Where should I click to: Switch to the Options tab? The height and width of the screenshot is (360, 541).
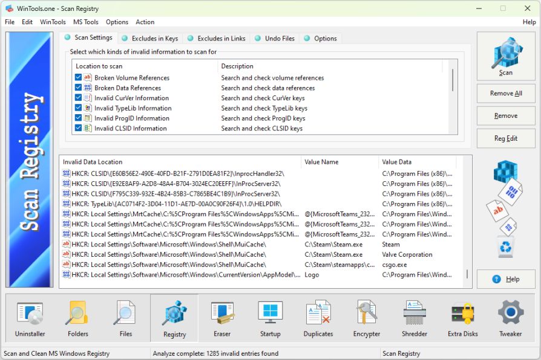click(321, 39)
